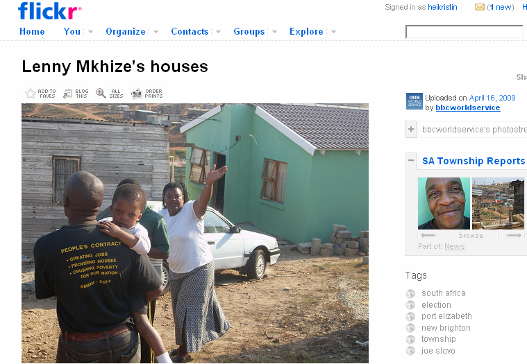Open the mail envelope icon
The image size is (527, 364).
pos(479,7)
